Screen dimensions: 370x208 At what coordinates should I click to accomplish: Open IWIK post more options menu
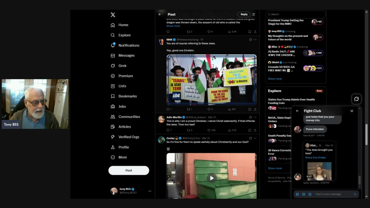click(x=255, y=40)
